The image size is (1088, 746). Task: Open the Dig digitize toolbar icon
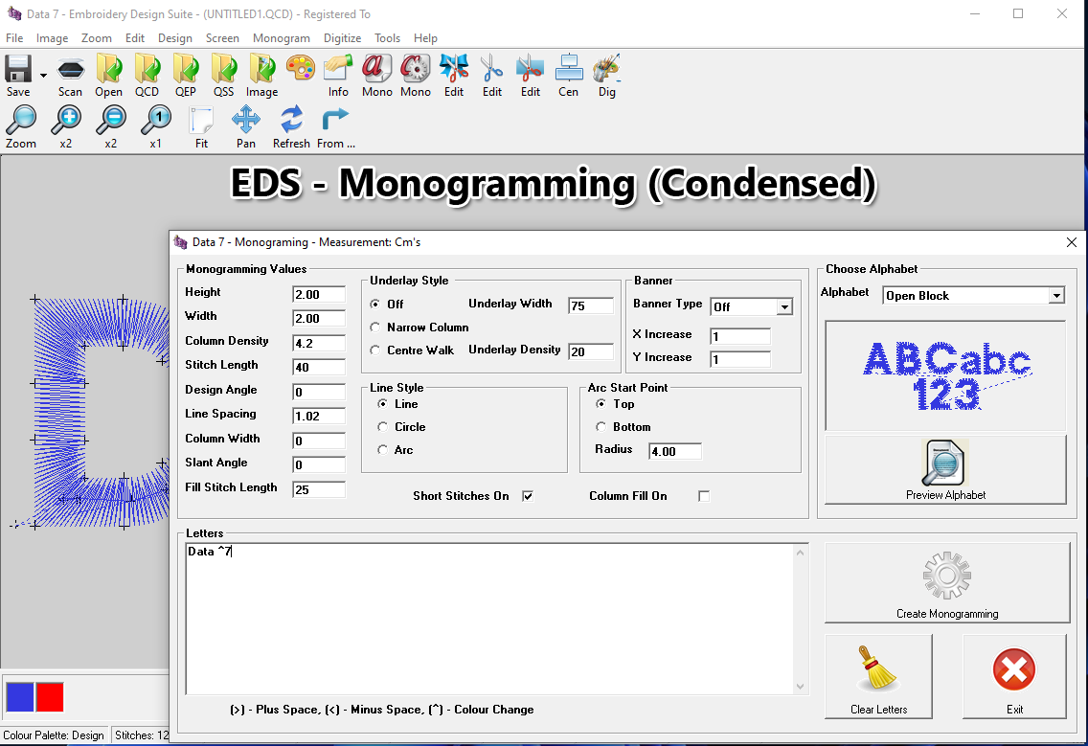coord(606,69)
